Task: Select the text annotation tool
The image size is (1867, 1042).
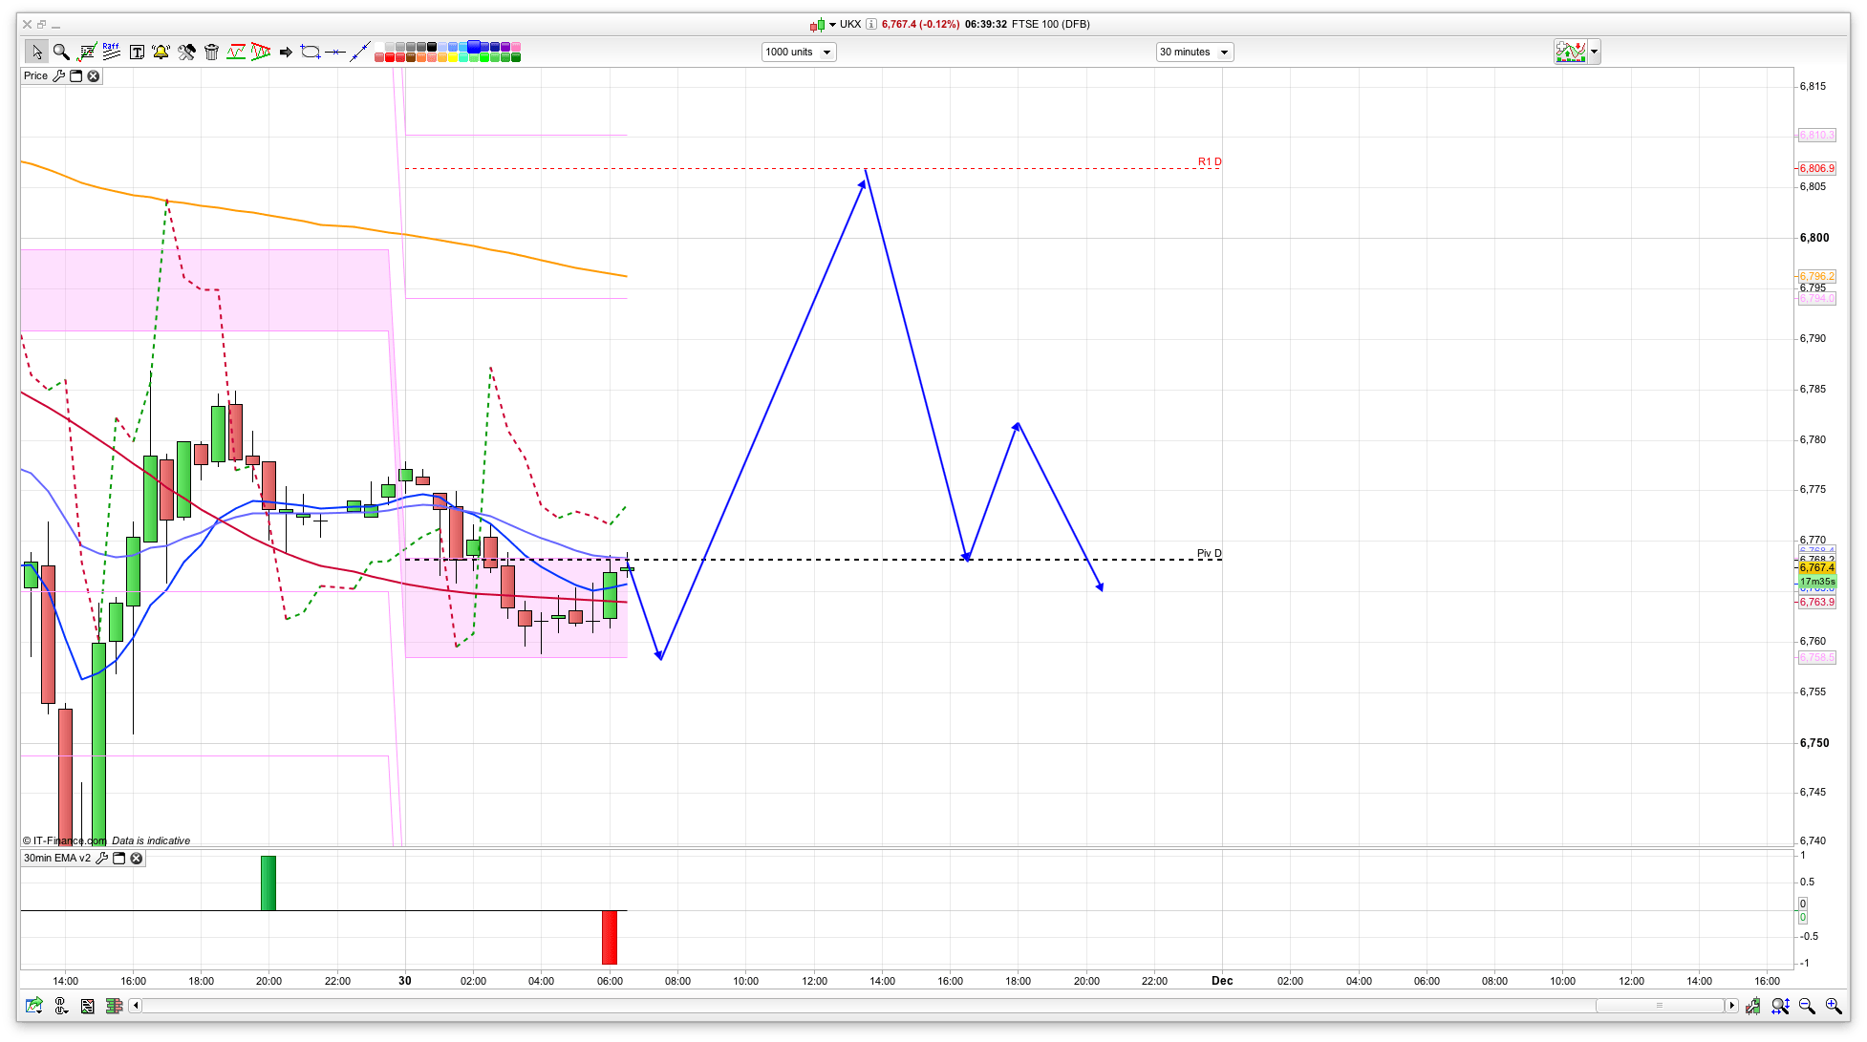Action: [x=137, y=52]
